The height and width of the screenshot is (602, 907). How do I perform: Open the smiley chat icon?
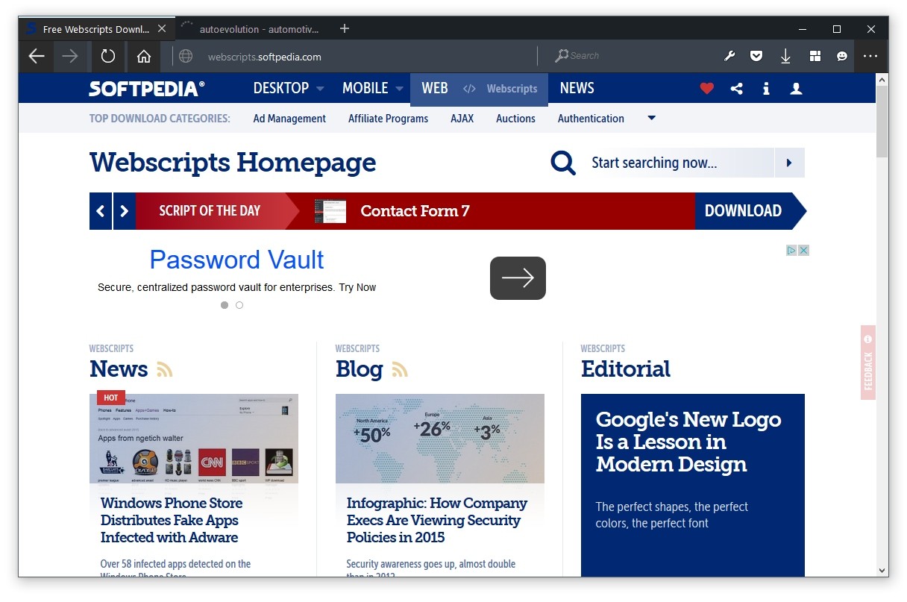(x=842, y=56)
